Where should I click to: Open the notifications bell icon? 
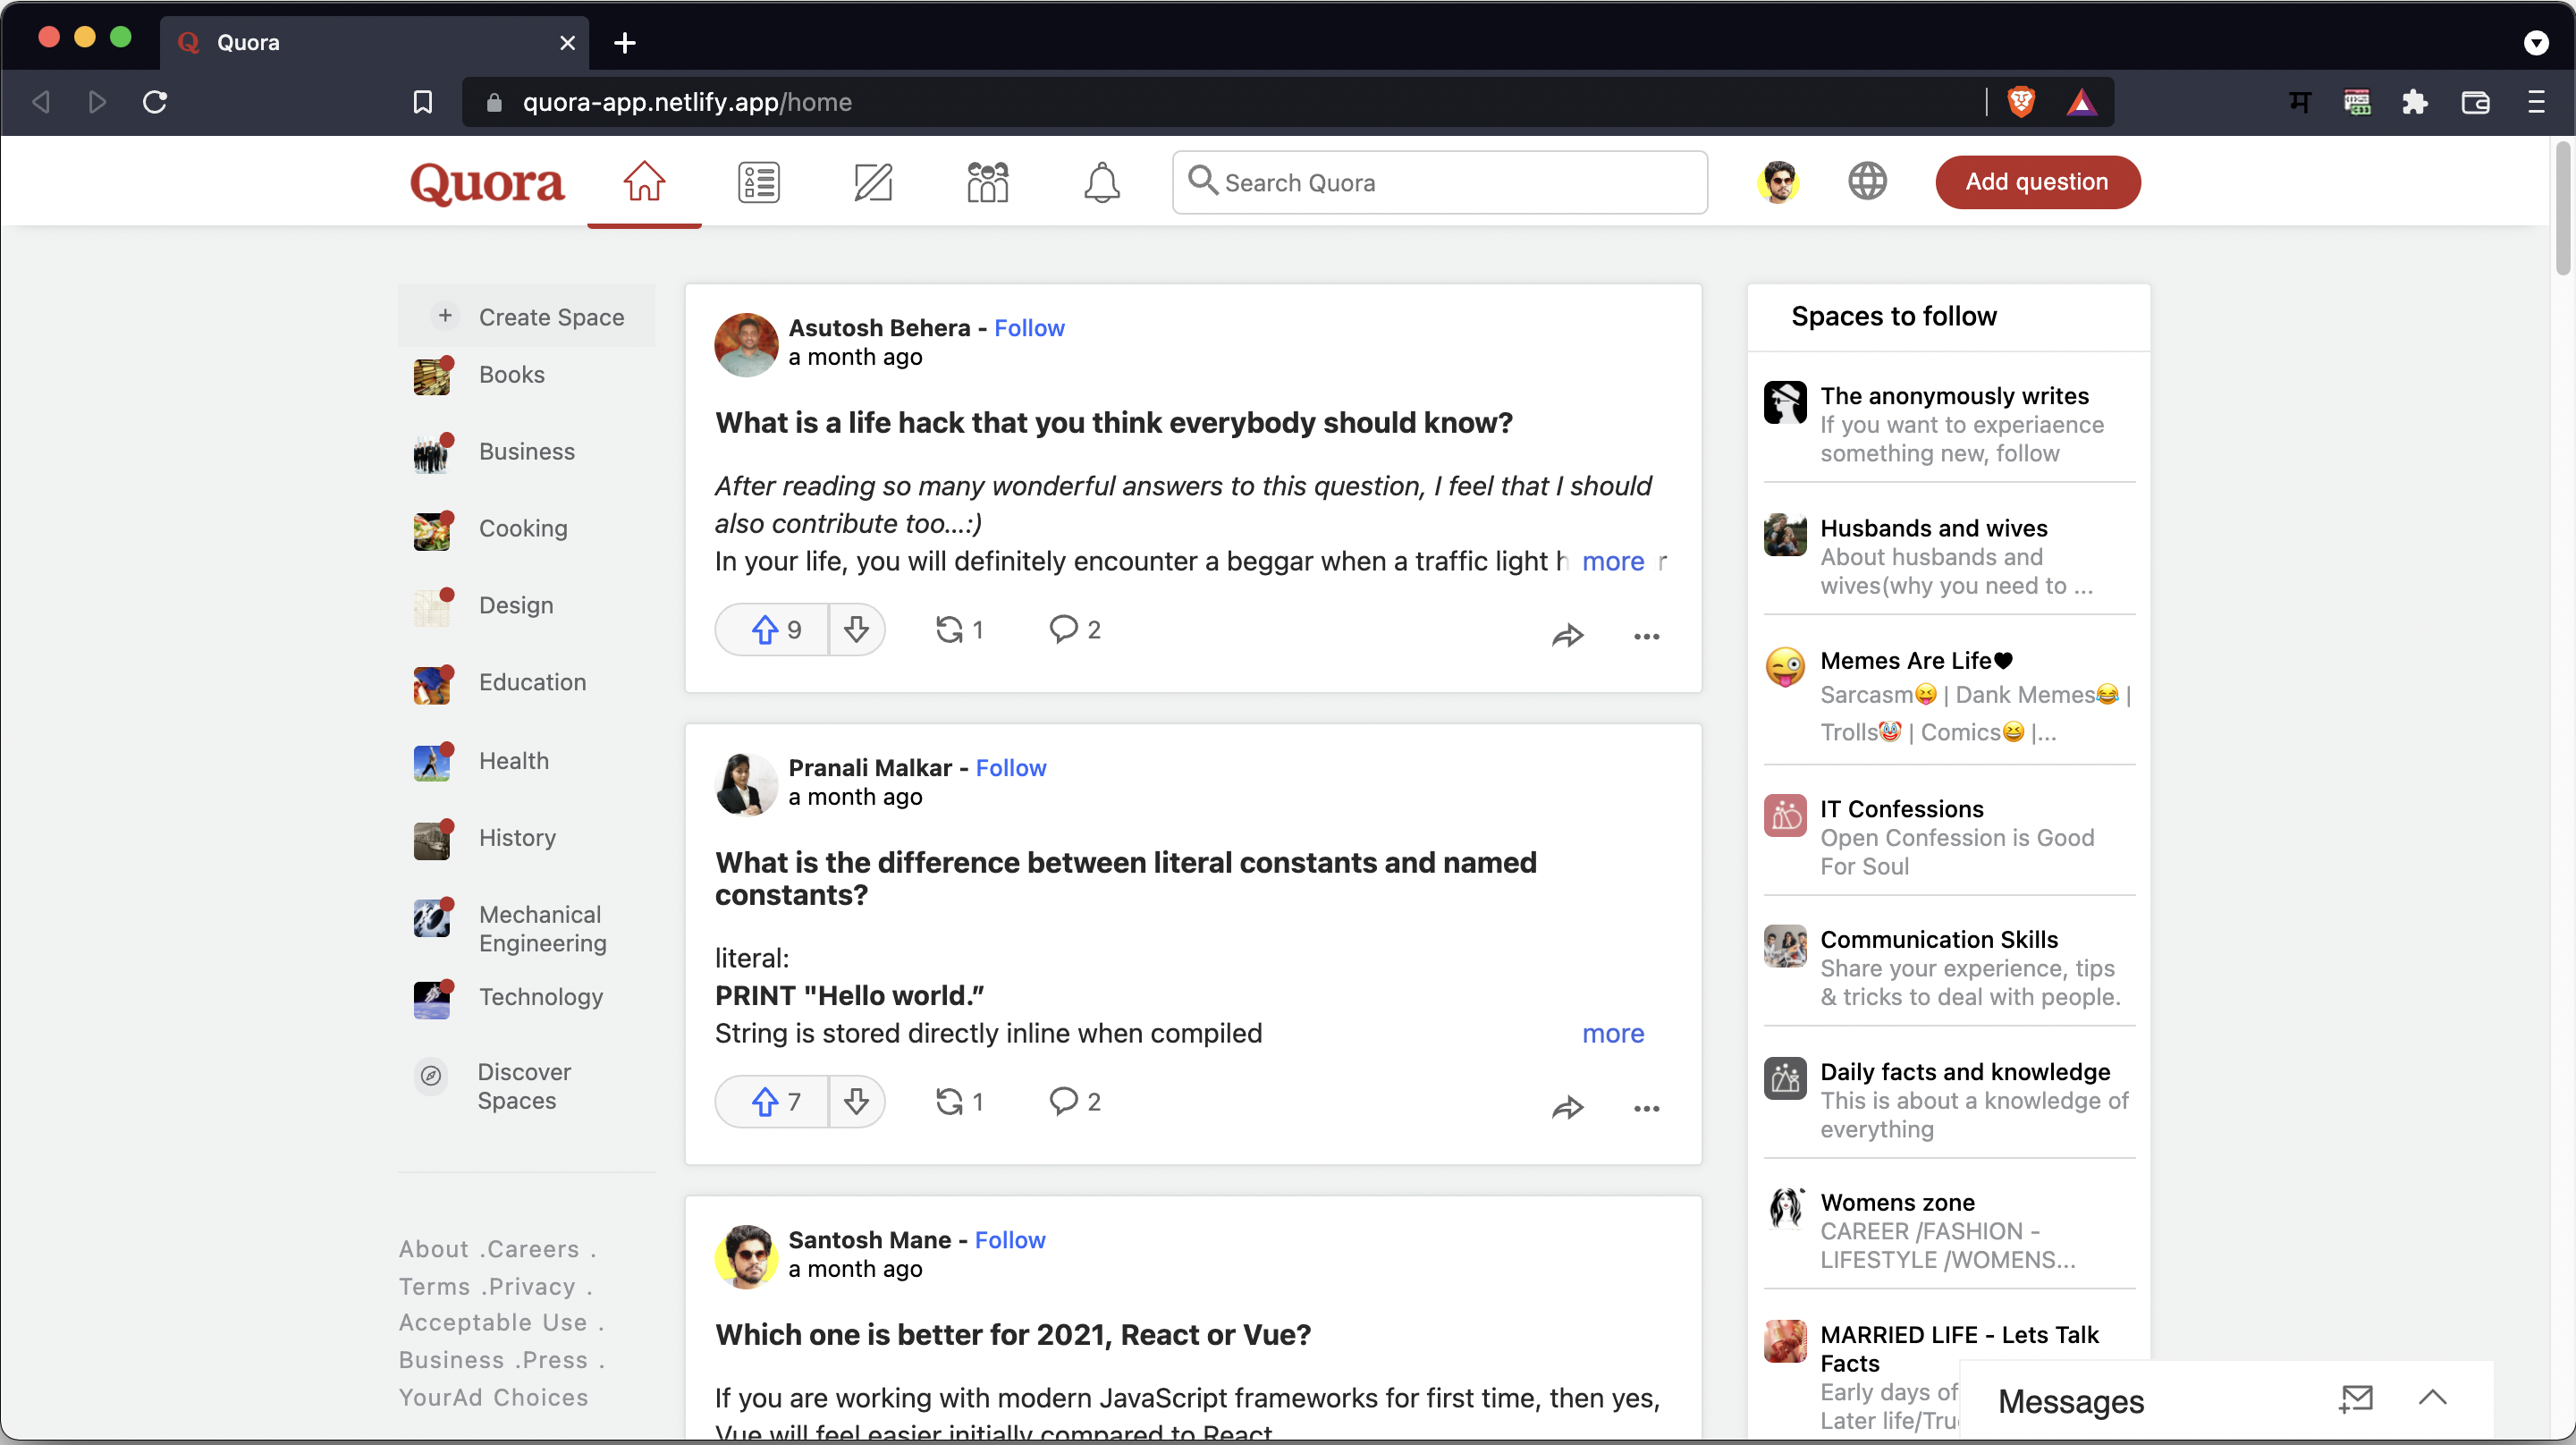click(1101, 182)
